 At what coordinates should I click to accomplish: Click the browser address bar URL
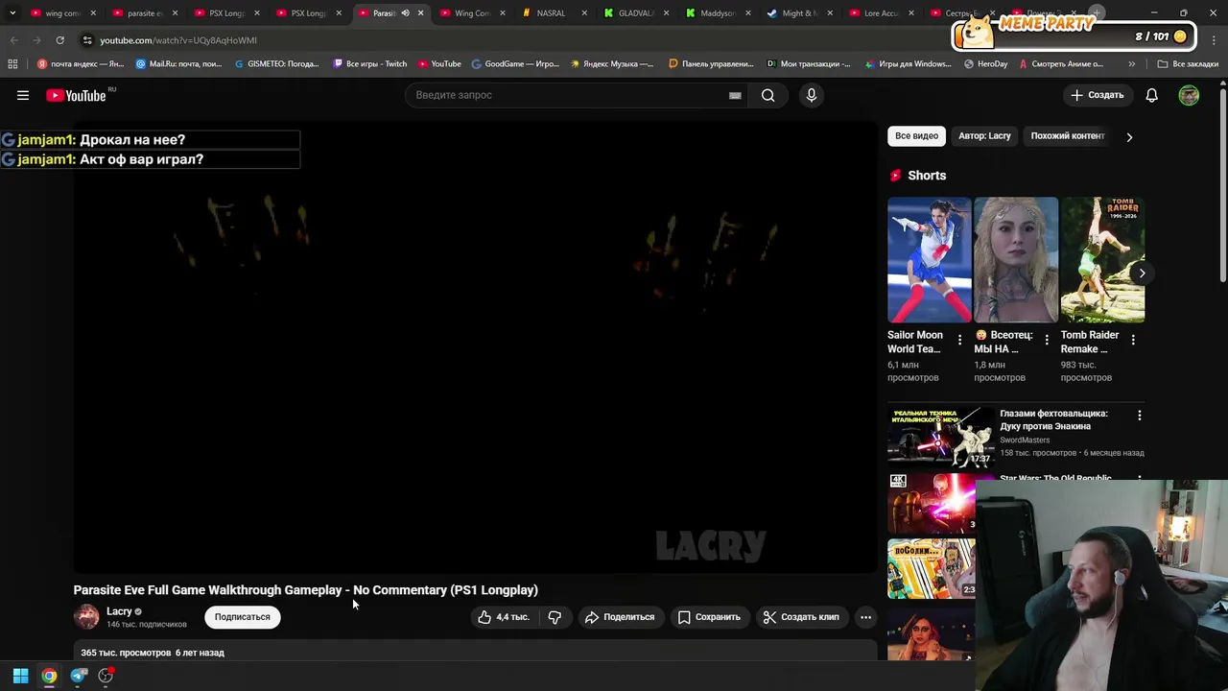178,40
